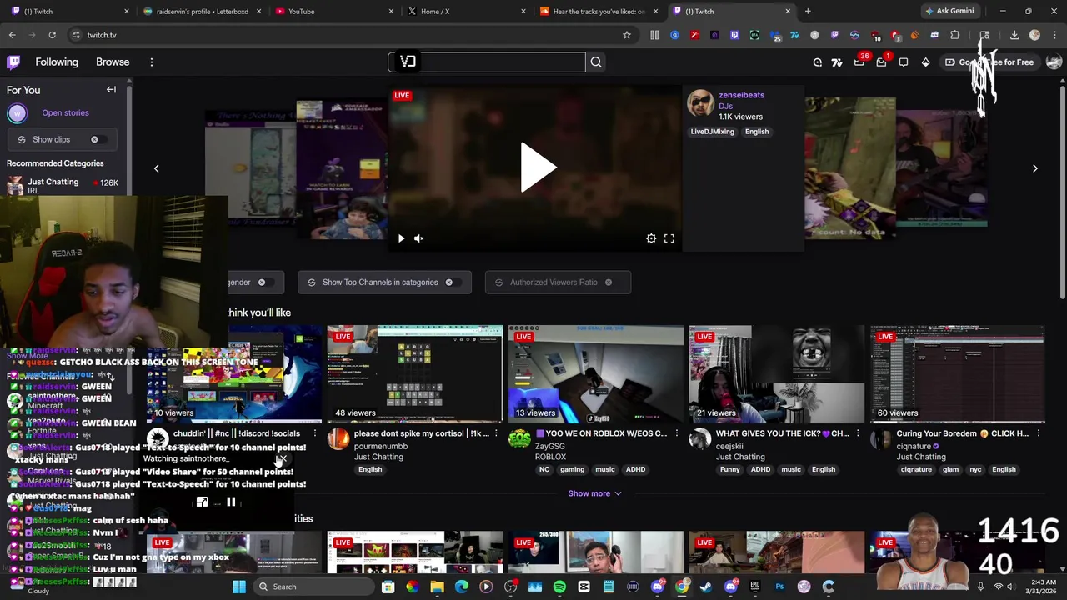
Task: Open Epic Games launcher from the taskbar
Action: coord(755,587)
